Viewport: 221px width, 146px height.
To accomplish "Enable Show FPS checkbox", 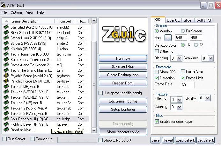I will (x=157, y=72).
